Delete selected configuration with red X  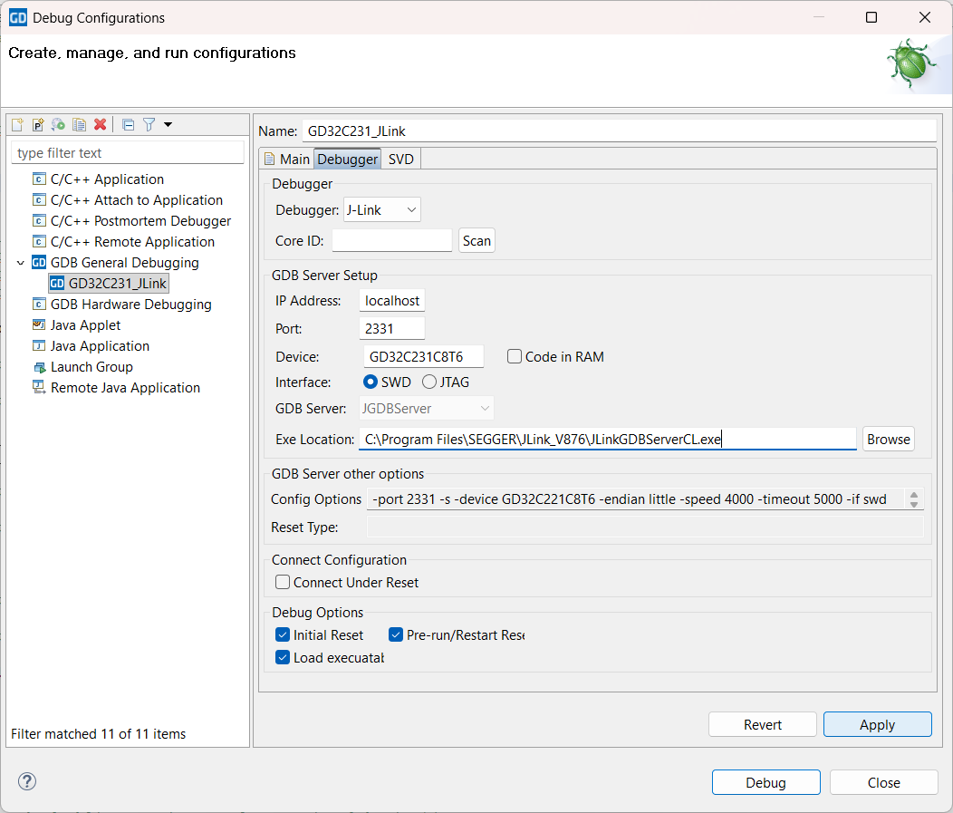tap(100, 124)
